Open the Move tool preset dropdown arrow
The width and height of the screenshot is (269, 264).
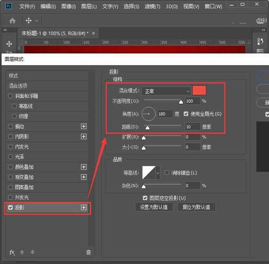point(37,21)
